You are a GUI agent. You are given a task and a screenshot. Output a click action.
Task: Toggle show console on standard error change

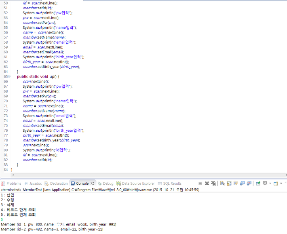click(x=249, y=183)
